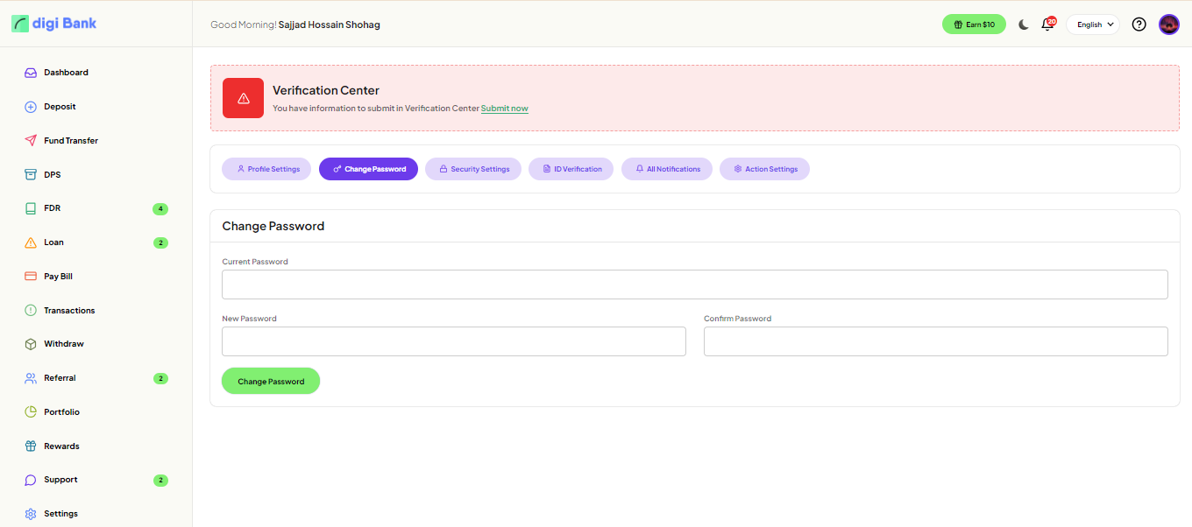Viewport: 1192px width, 527px height.
Task: Toggle dark mode with the moon icon
Action: point(1023,25)
